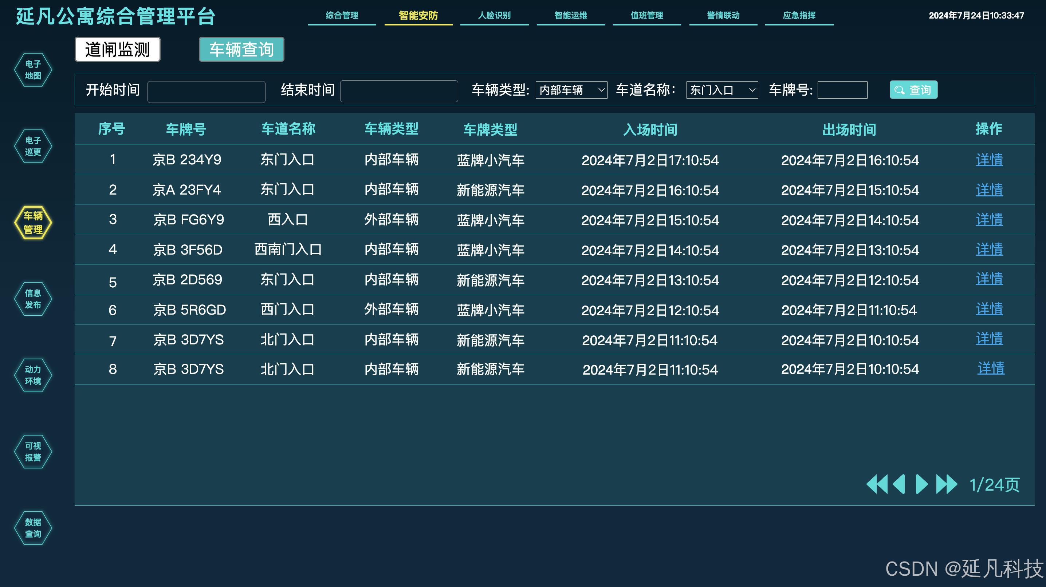Select plate number 京B 5R6GD cell
The image size is (1046, 587).
(190, 310)
